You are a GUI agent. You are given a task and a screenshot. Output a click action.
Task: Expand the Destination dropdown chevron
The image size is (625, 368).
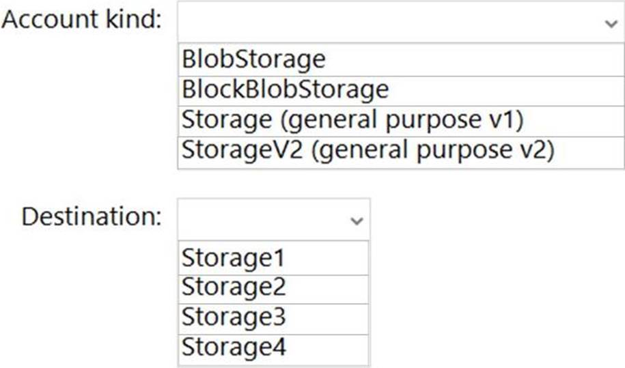355,221
